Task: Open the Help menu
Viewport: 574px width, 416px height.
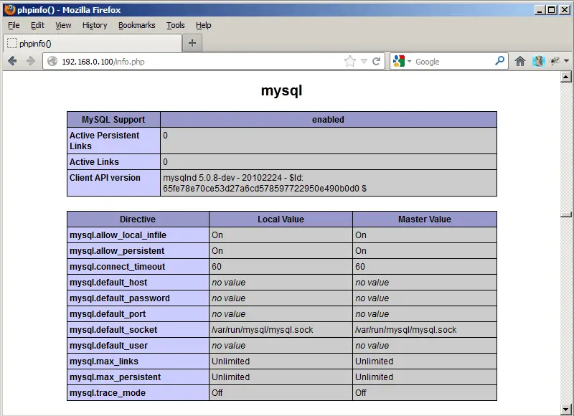Action: coord(204,25)
